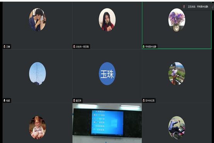Click muted mic icon beside 潘玉珠 name
The image size is (214, 143).
[x=74, y=100]
